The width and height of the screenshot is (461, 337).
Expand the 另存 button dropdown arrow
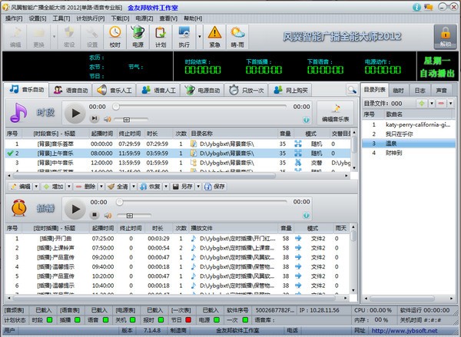[198, 187]
